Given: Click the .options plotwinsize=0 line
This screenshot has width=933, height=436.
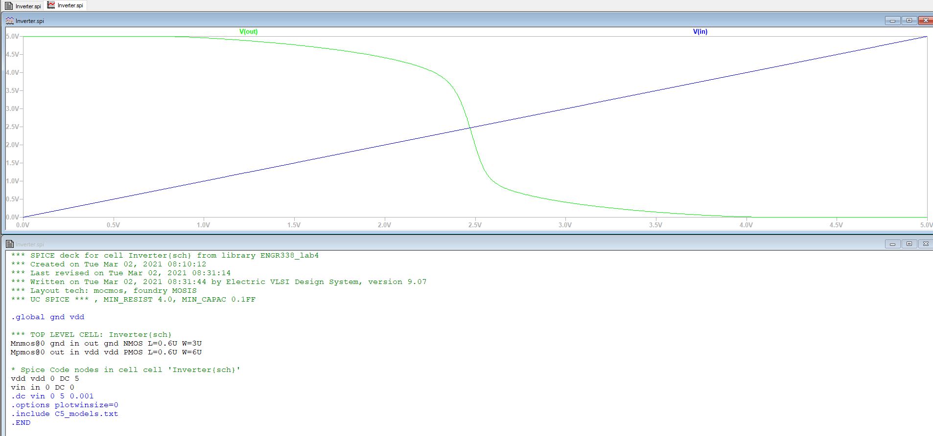Looking at the screenshot, I should (x=65, y=405).
